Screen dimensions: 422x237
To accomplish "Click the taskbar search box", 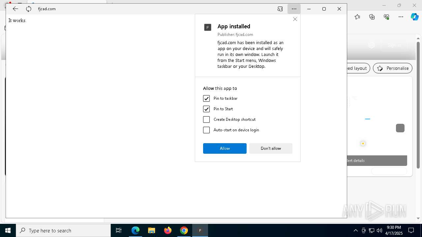I will tap(63, 230).
